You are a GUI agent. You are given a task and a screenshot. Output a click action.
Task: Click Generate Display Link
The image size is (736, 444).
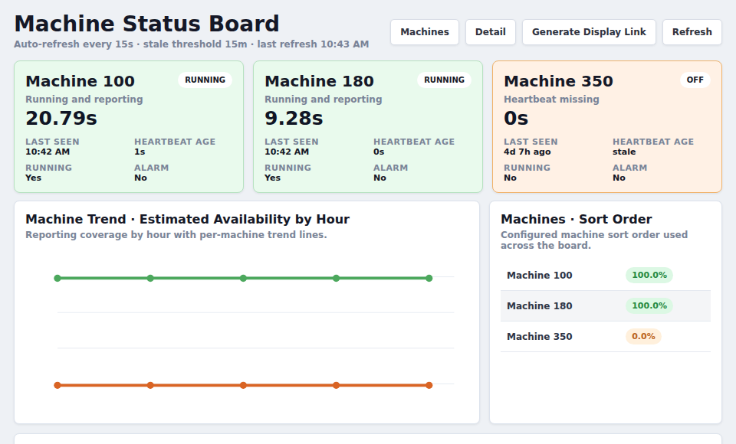[x=589, y=32]
